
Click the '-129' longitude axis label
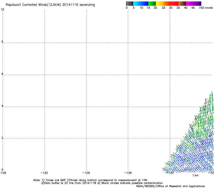coord(86,173)
